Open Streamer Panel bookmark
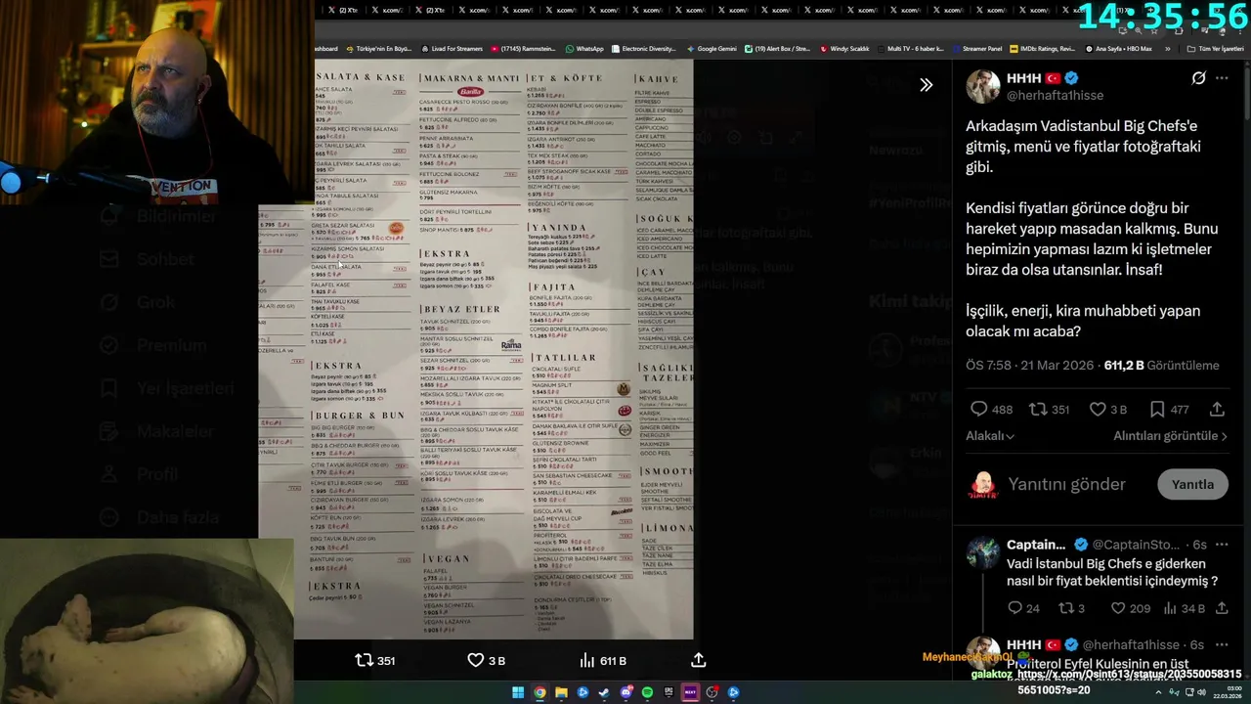 975,49
